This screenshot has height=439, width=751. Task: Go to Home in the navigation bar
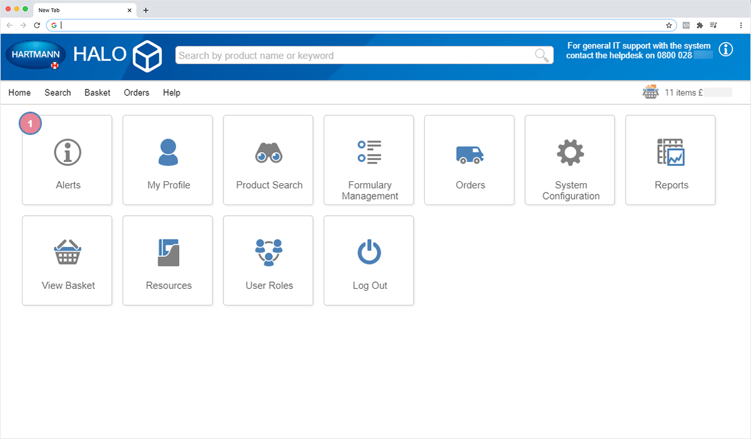coord(19,93)
